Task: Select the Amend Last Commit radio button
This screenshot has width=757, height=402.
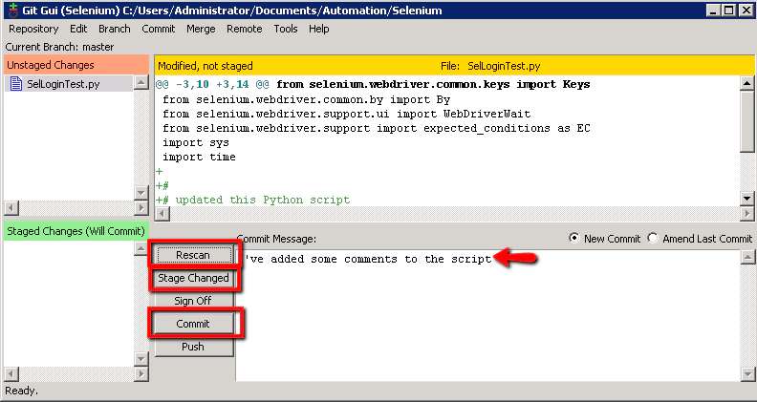Action: [x=653, y=239]
